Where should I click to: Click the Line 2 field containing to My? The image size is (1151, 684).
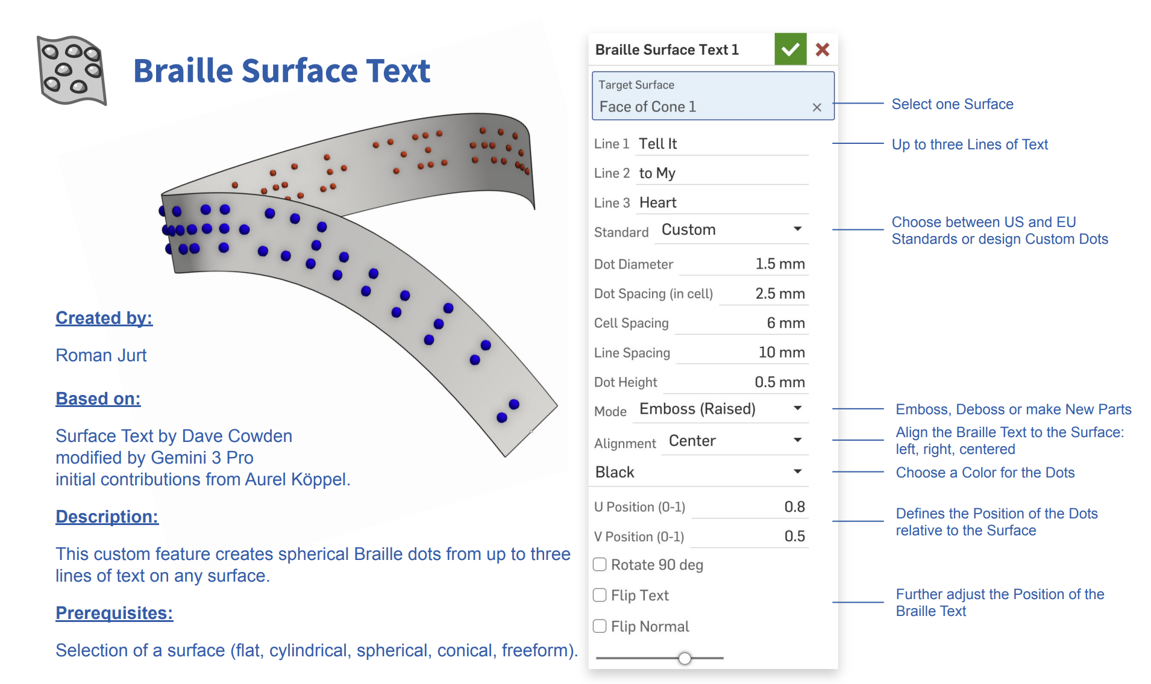(x=722, y=173)
